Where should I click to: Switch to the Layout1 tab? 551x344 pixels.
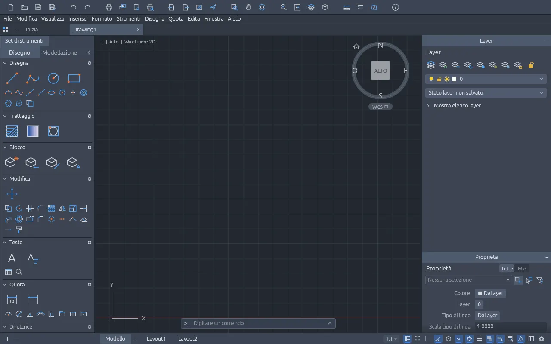point(156,339)
